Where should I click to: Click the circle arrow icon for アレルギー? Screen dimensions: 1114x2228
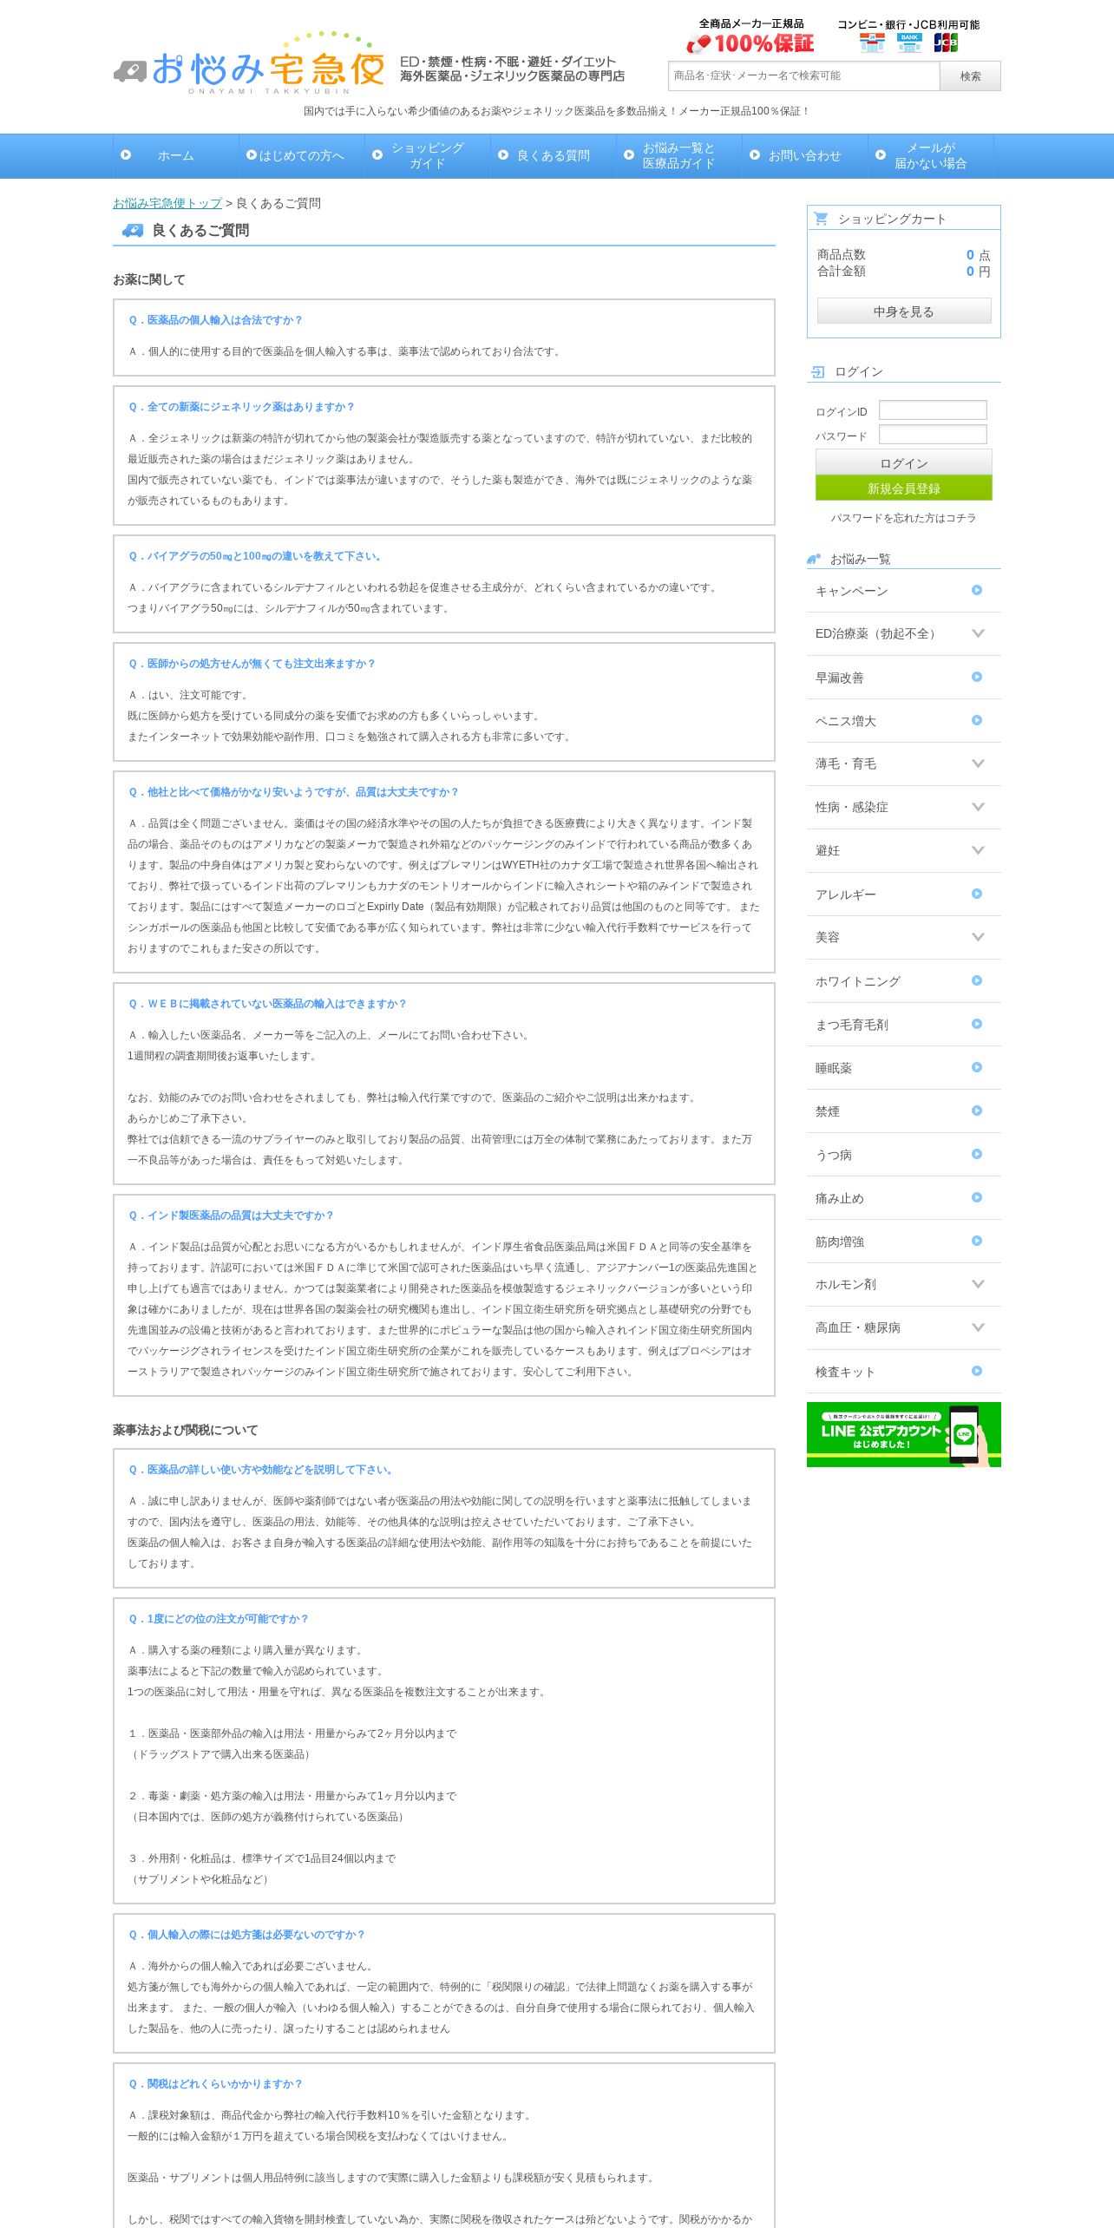tap(977, 894)
